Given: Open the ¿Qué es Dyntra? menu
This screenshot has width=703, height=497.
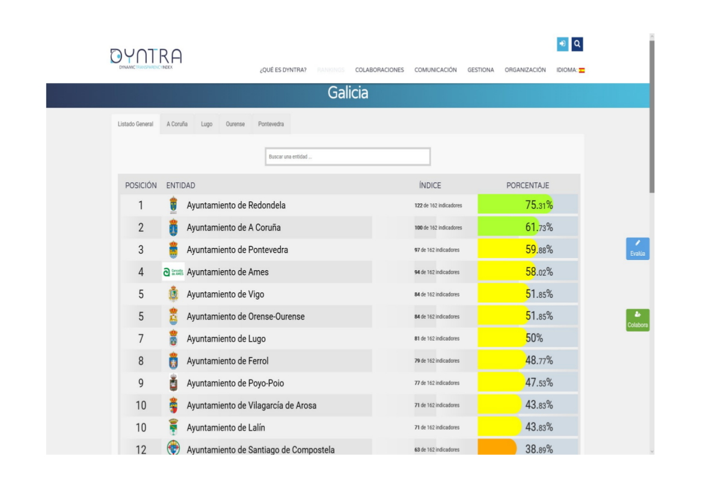Looking at the screenshot, I should 283,70.
